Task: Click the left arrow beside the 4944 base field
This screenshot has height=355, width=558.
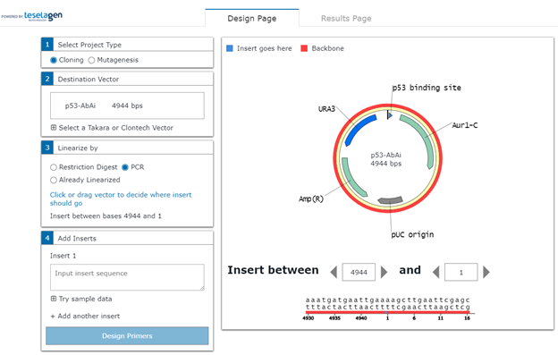Action: tap(334, 272)
